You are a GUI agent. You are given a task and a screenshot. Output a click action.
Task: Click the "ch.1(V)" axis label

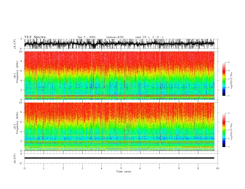[x=15, y=44]
